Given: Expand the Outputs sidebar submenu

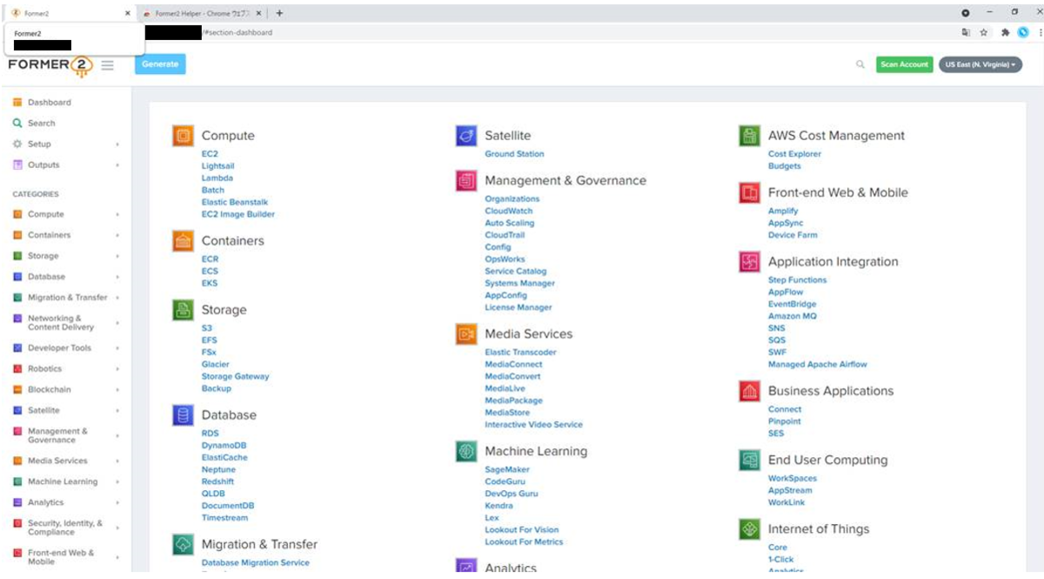Looking at the screenshot, I should [117, 165].
